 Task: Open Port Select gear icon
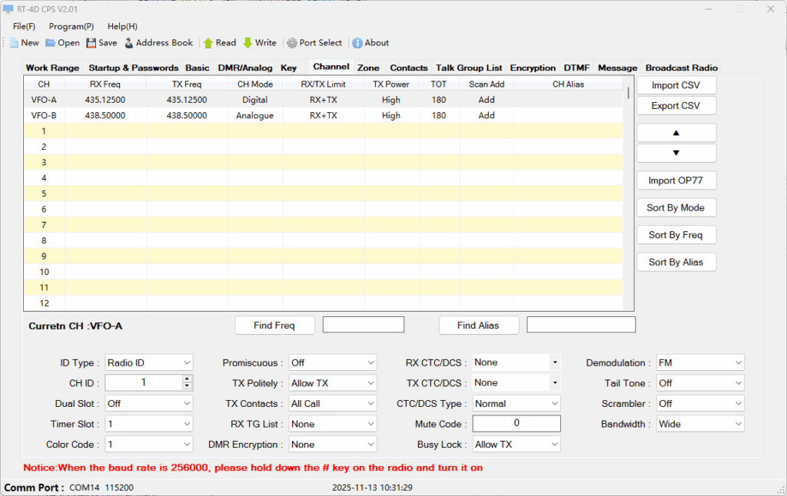(292, 43)
